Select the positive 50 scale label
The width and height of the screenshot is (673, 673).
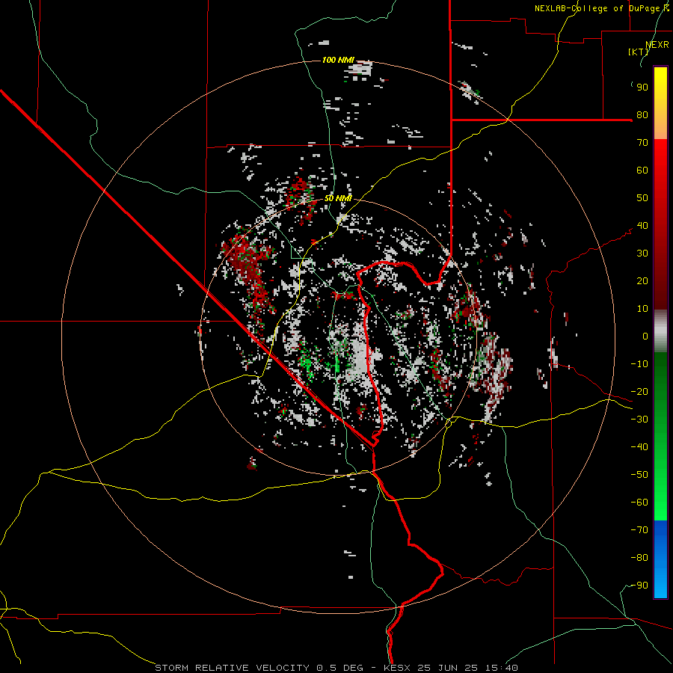(642, 198)
